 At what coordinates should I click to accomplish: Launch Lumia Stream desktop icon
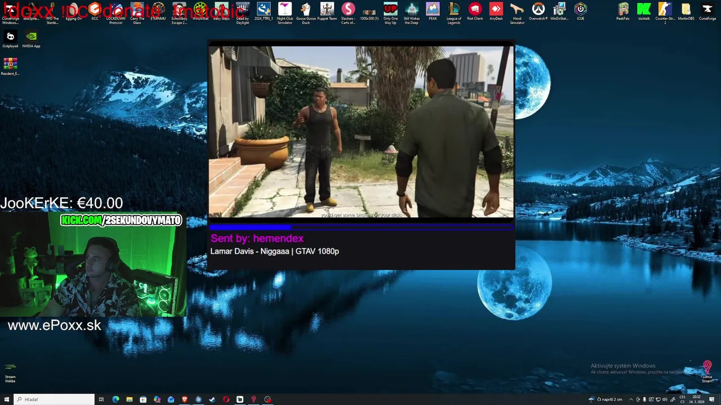pos(707,372)
